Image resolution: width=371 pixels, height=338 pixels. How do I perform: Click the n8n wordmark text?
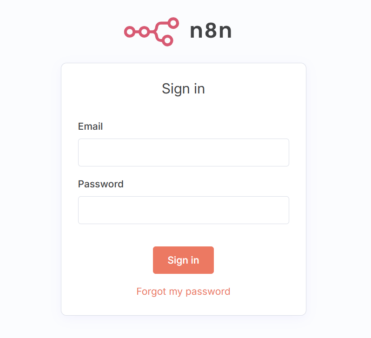[211, 31]
